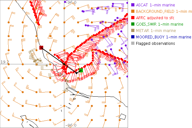Click the dark red square map marker

coord(41,48)
